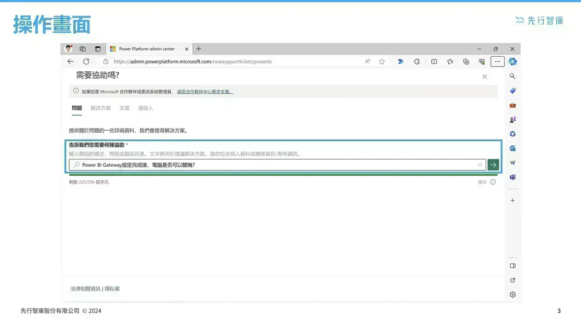Open the Extensions puzzle icon

(417, 62)
